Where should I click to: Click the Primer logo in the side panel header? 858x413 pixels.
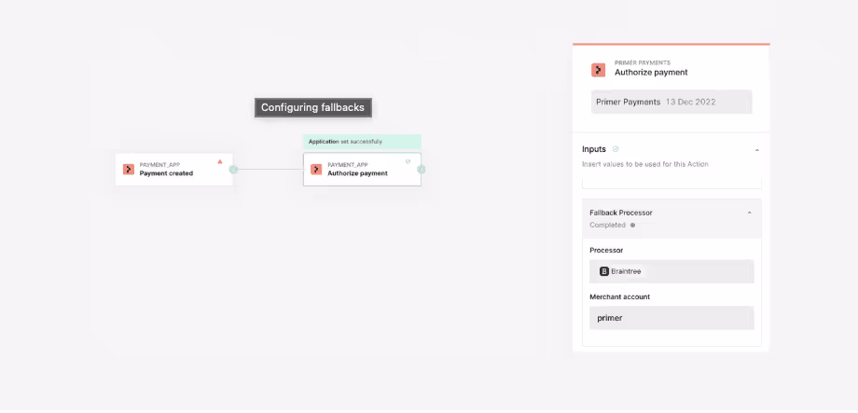(598, 70)
